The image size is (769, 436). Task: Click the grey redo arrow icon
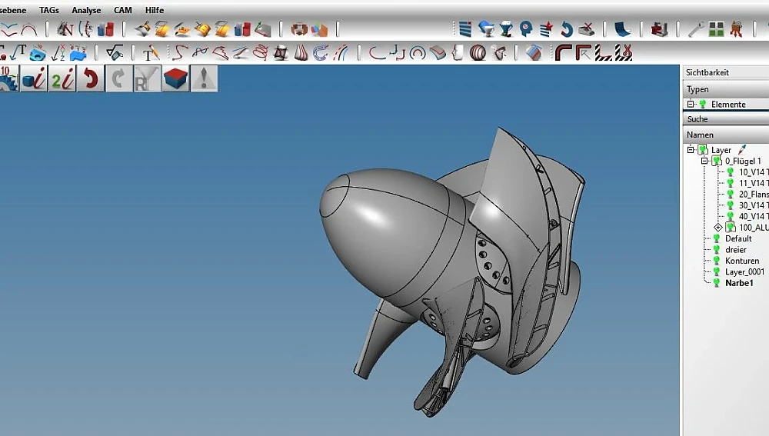tap(118, 78)
